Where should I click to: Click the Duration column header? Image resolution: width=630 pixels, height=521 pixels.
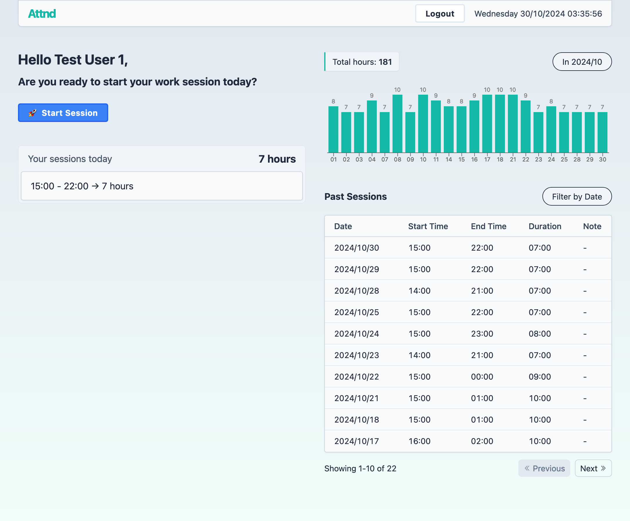pos(545,226)
